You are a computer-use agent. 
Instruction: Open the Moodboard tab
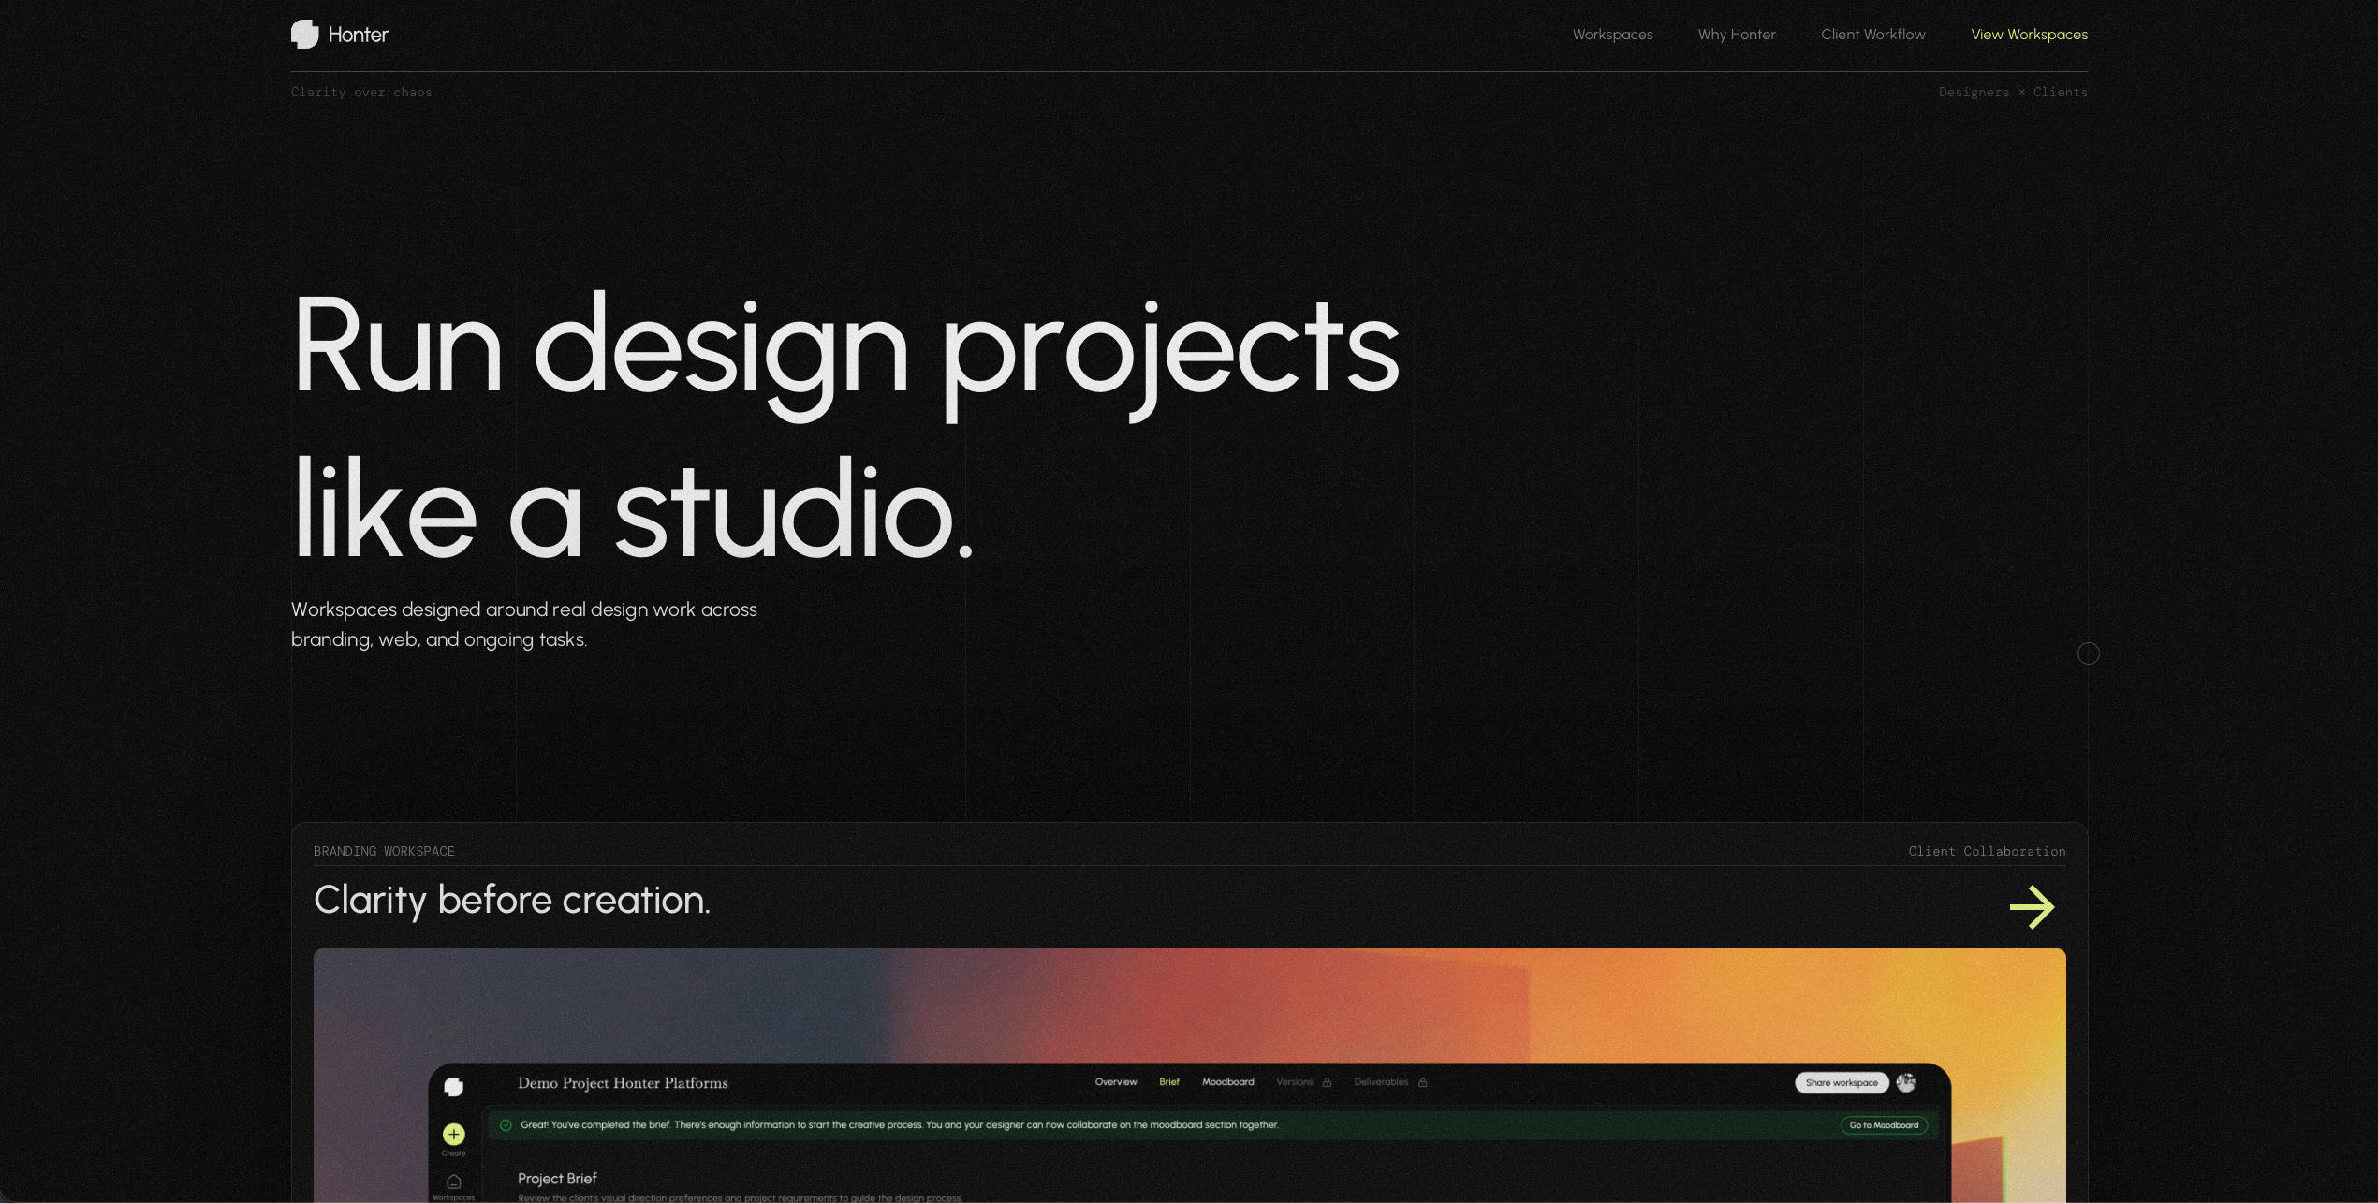pos(1227,1082)
